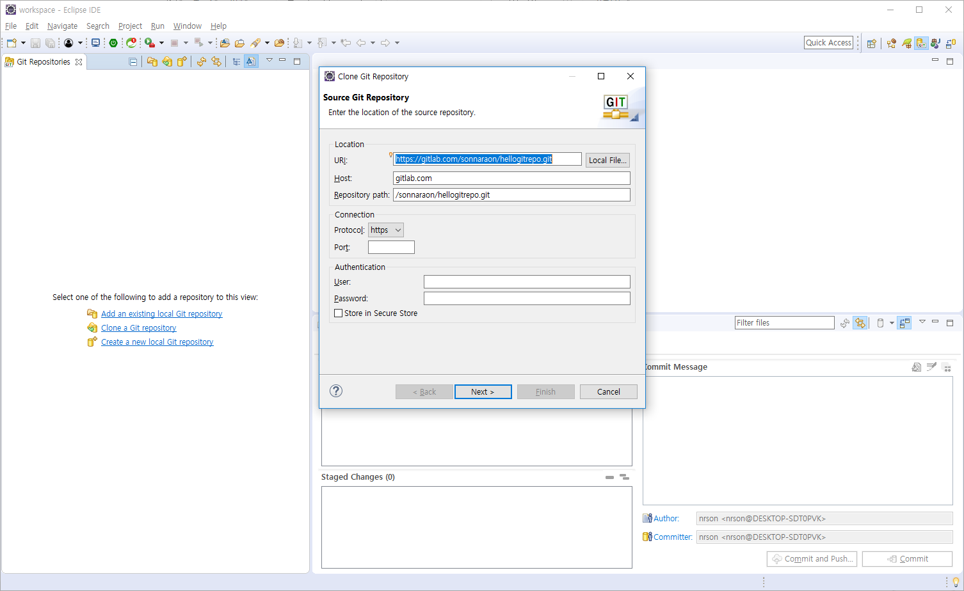Click the Next button in Clone dialog

(x=483, y=392)
